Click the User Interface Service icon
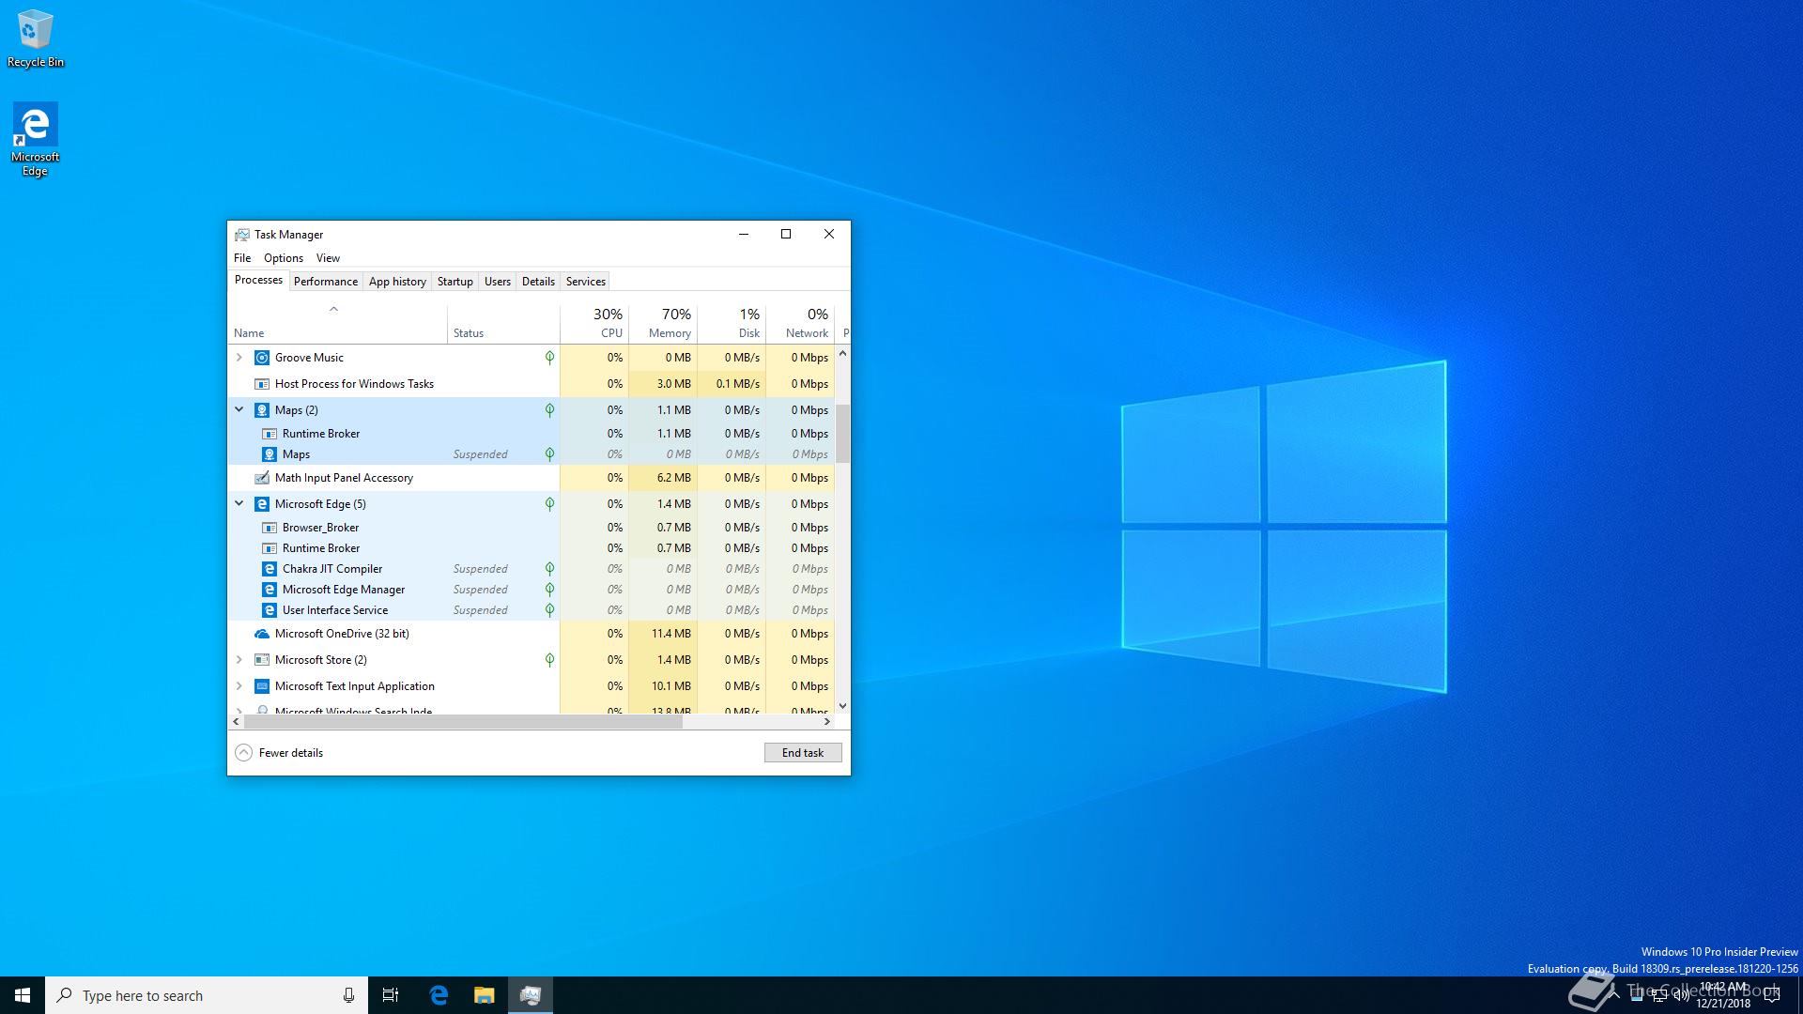Screen dimensions: 1803x1014 tap(270, 610)
